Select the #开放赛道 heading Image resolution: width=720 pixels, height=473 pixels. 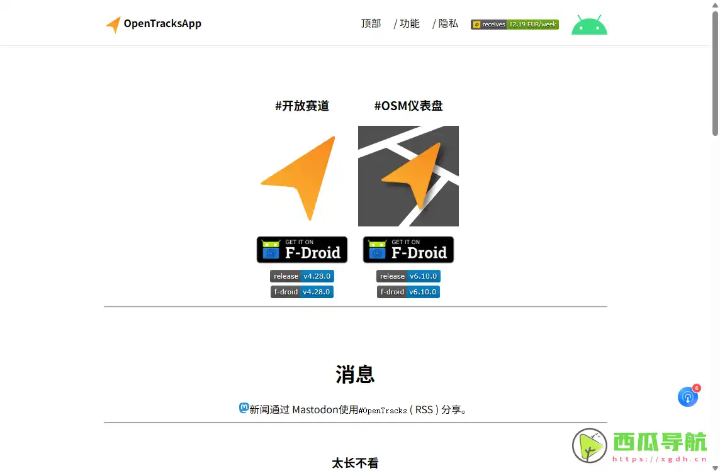click(301, 106)
